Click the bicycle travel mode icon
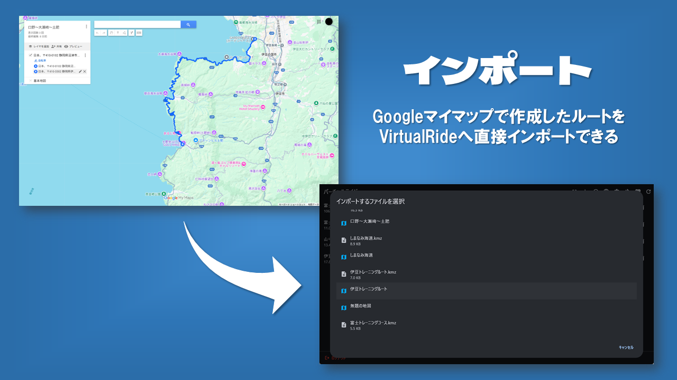677x380 pixels. [36, 60]
